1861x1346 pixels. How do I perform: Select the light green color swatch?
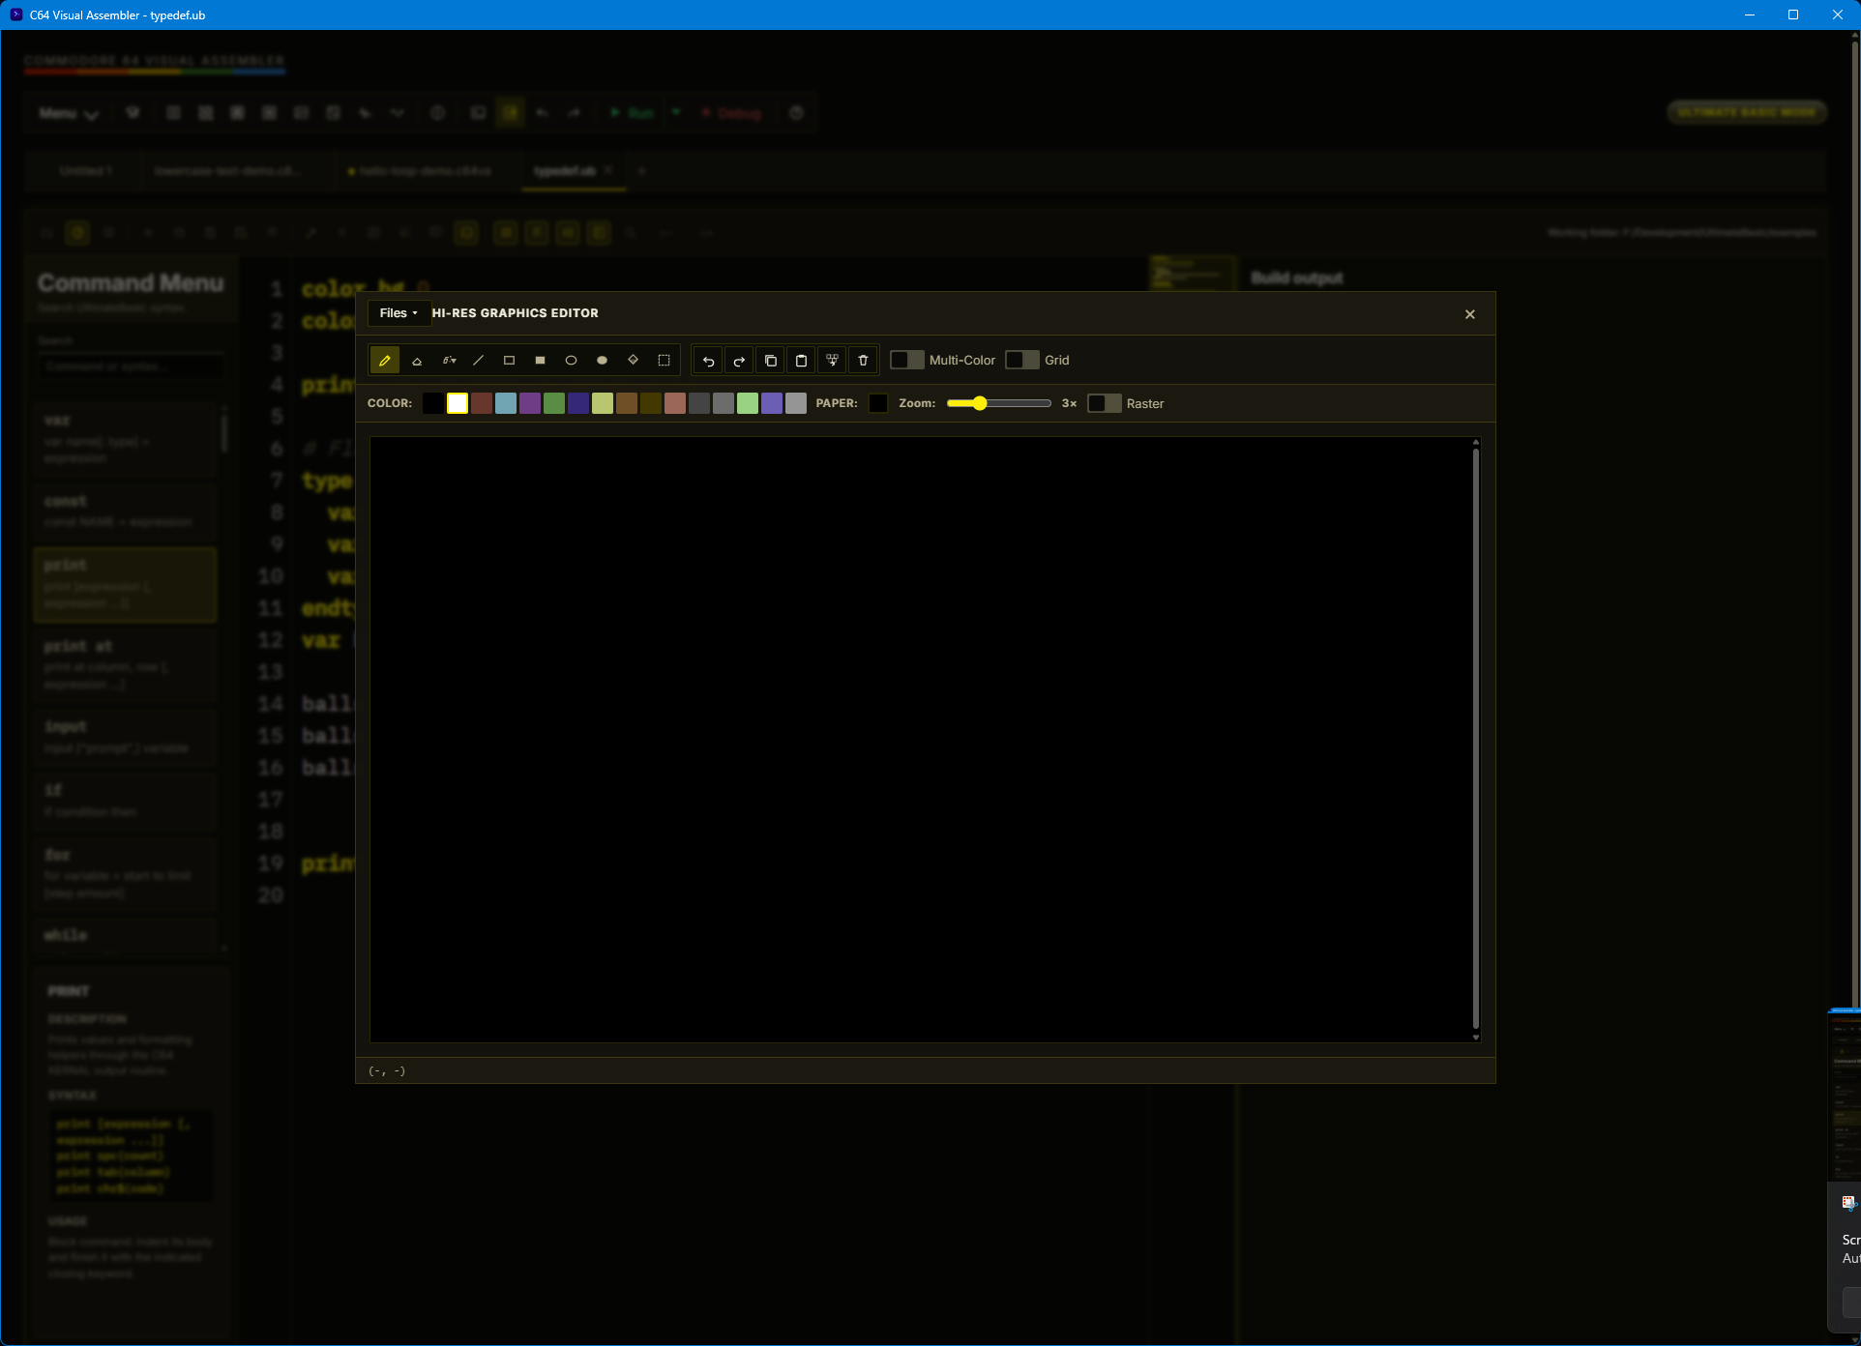point(748,403)
